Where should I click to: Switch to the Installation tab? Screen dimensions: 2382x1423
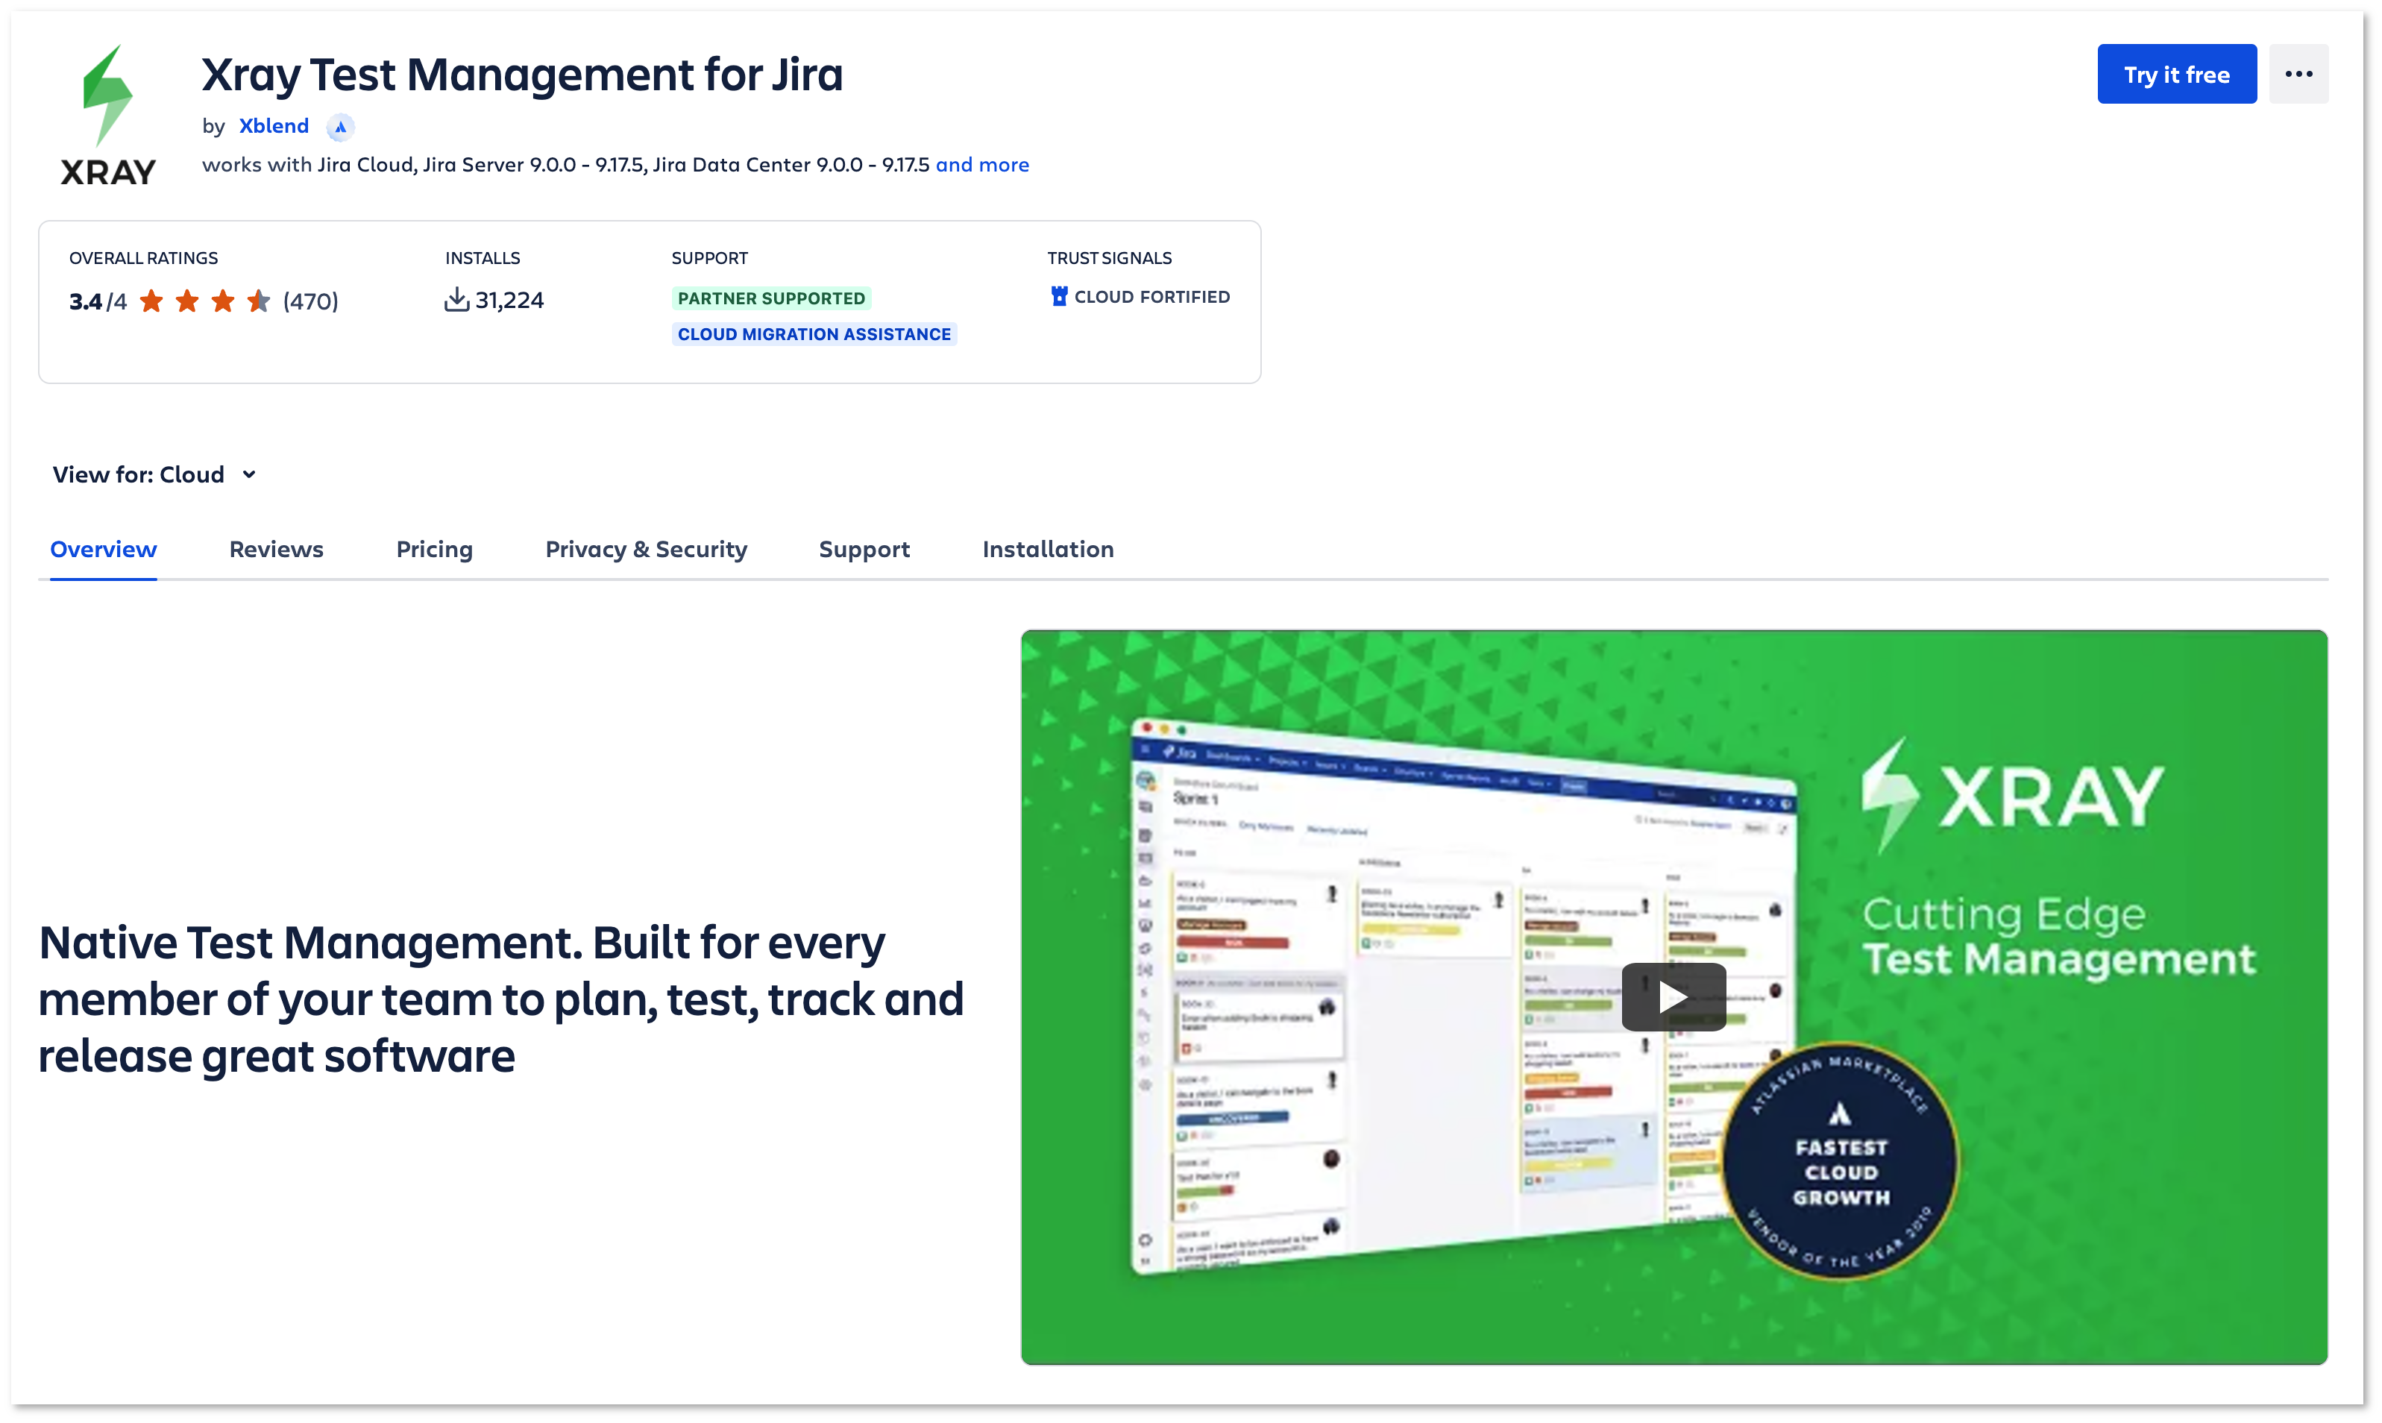(1048, 550)
